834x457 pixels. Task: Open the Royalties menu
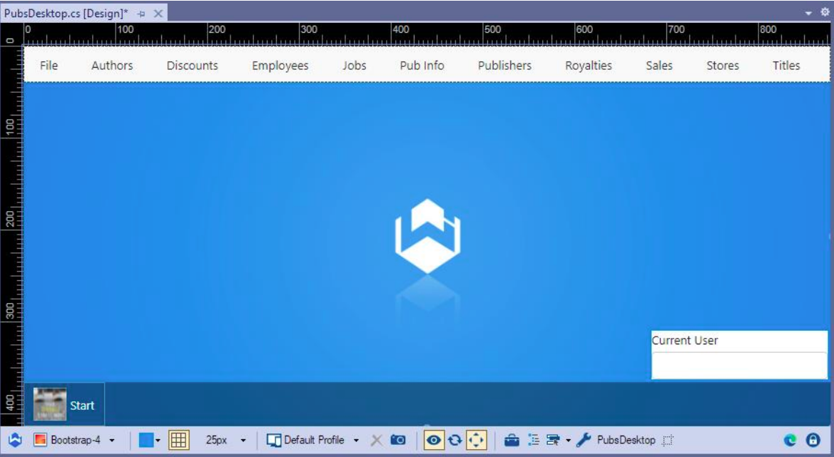(x=589, y=66)
